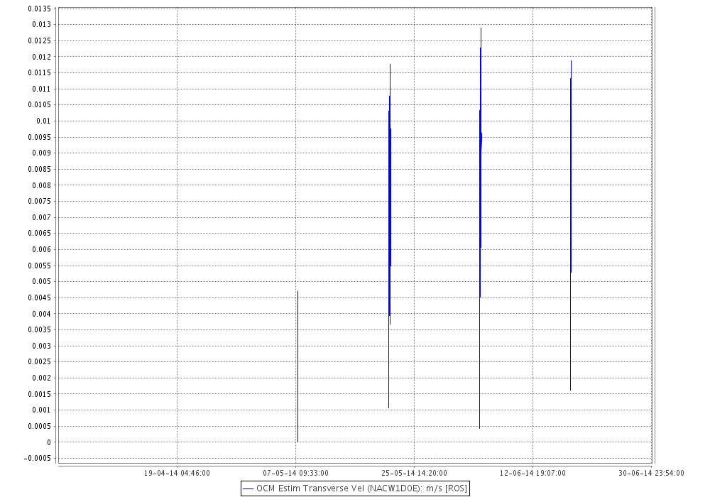
Task: Click the 0.0095 y-axis label
Action: tap(39, 137)
